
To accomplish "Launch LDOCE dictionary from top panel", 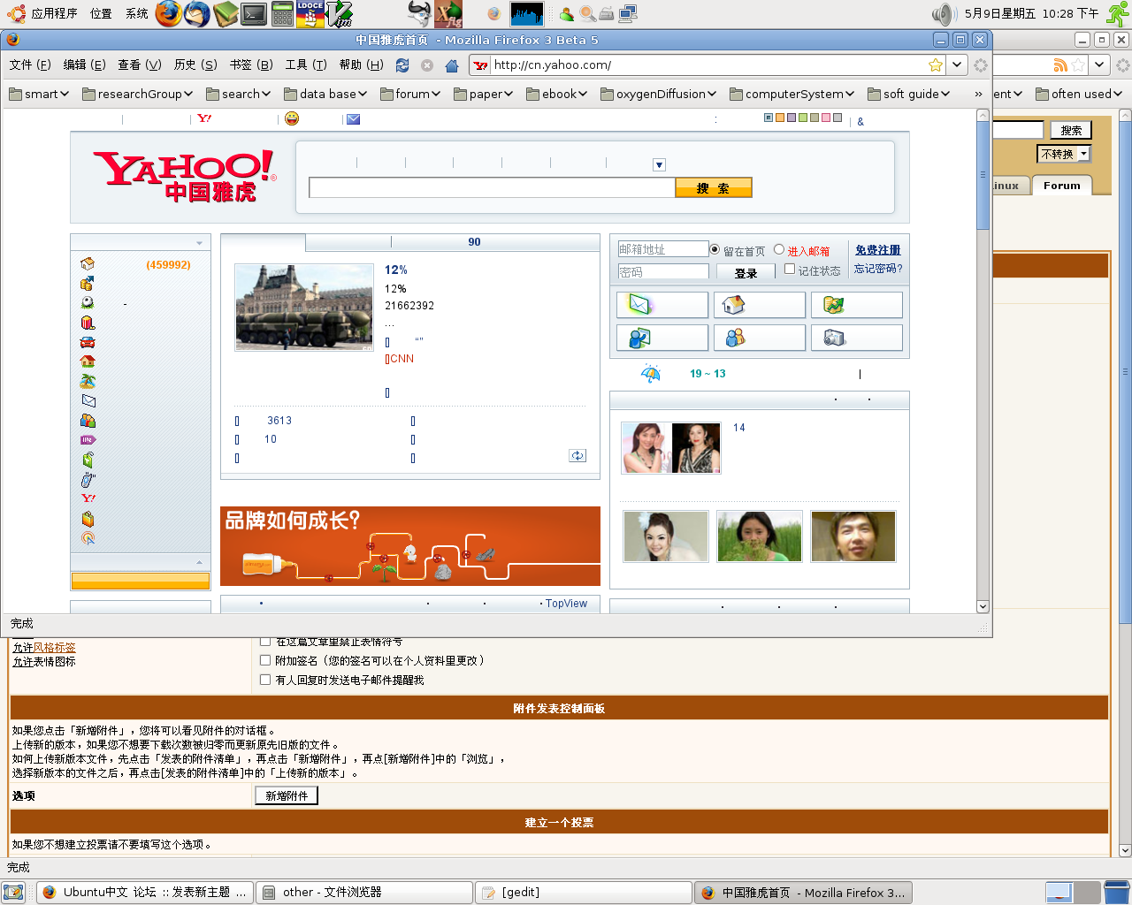I will (x=310, y=13).
